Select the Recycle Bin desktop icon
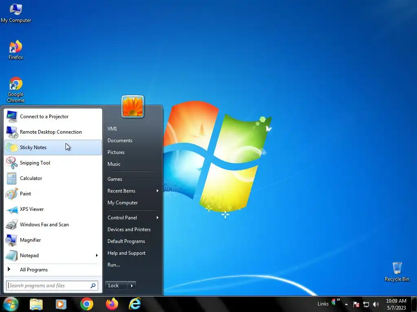This screenshot has width=417, height=312. coord(397,272)
